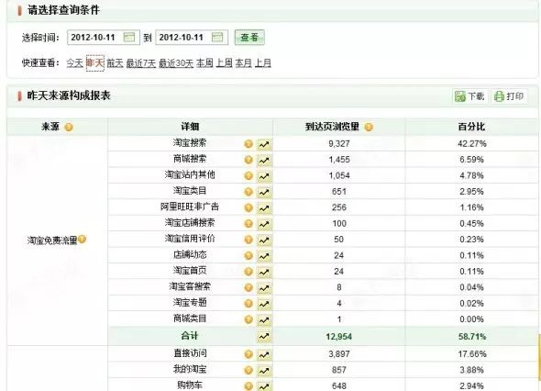Screen dimensions: 541x391
Task: Open trend chart for 合计 total row
Action: point(264,336)
